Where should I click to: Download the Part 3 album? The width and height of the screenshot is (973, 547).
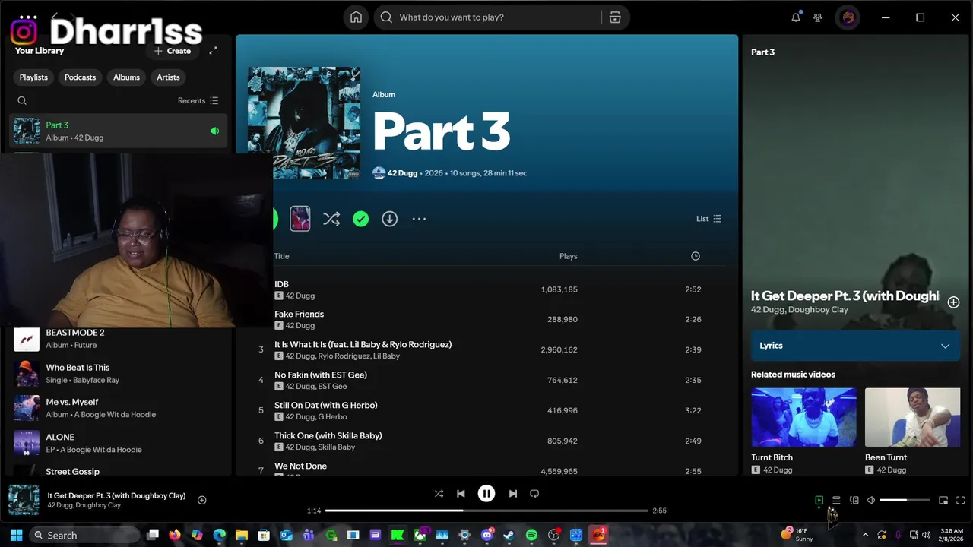[x=389, y=219]
